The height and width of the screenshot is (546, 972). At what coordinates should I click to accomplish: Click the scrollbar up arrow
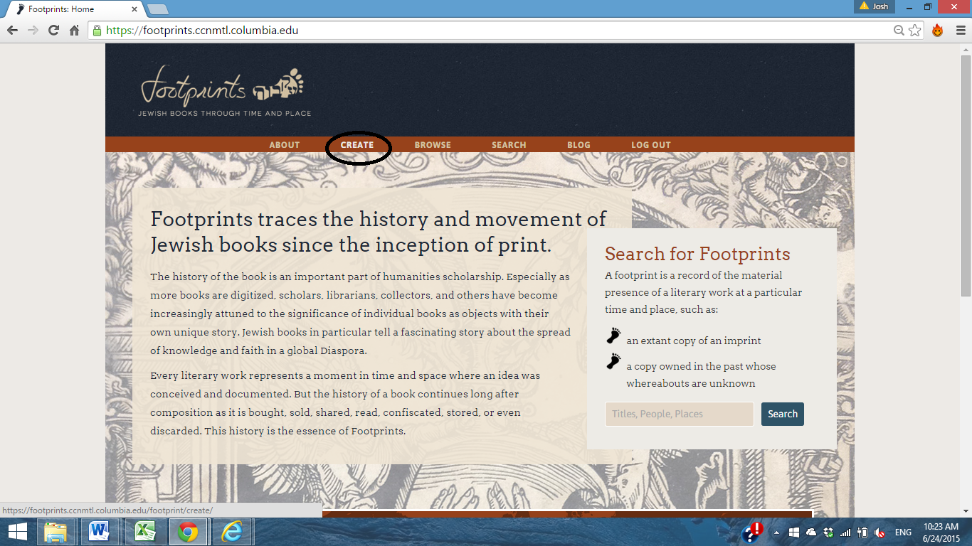[966, 50]
